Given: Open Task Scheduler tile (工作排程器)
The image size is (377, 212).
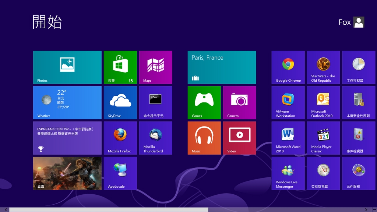Looking at the screenshot, I should coord(359,67).
